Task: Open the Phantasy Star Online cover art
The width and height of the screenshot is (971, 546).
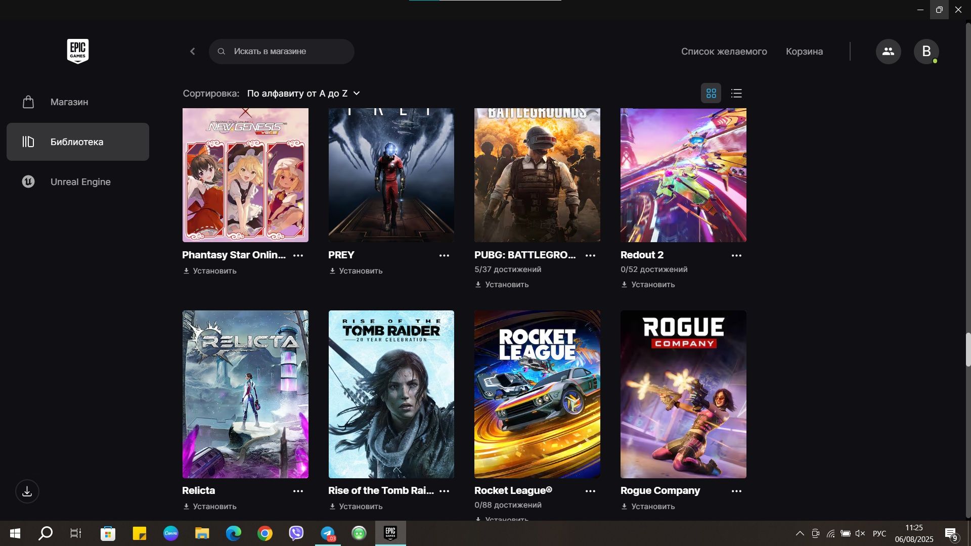Action: pyautogui.click(x=245, y=175)
